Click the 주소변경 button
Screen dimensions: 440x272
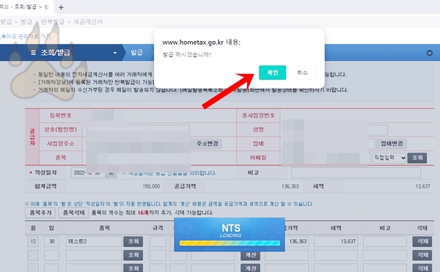tap(207, 144)
